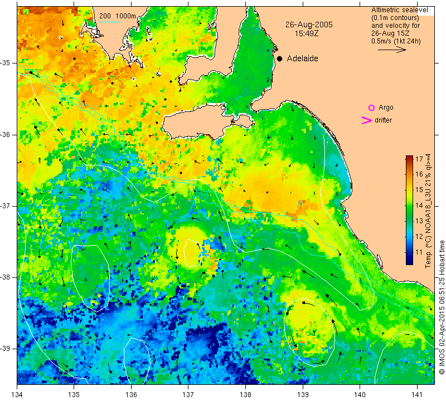Image resolution: width=446 pixels, height=401 pixels.
Task: Click the magenta Argo circle symbol
Action: pos(371,107)
